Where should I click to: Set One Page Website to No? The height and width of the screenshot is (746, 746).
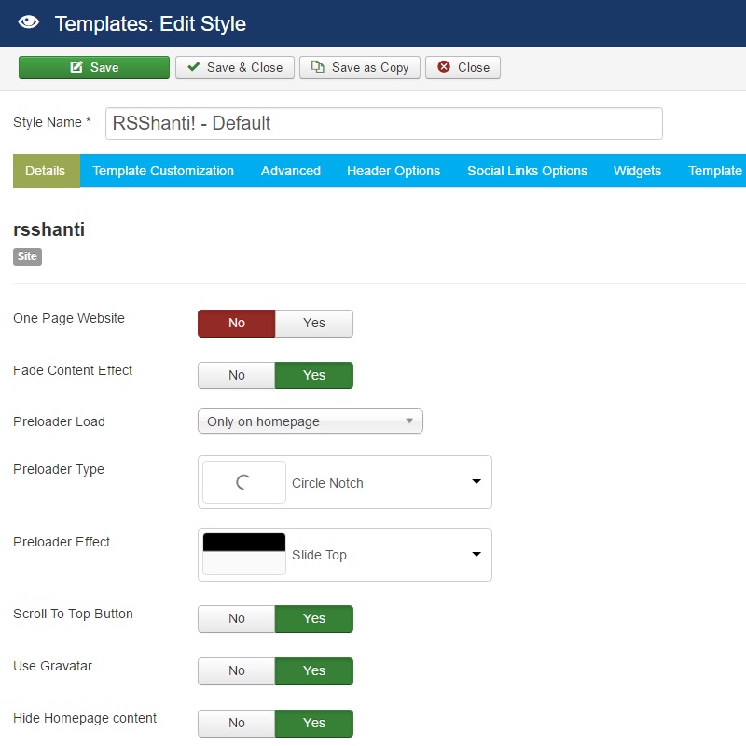coord(237,324)
